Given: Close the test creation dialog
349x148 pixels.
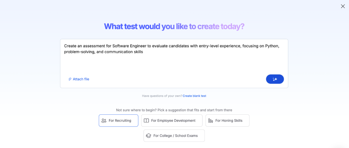Looking at the screenshot, I should (x=343, y=6).
